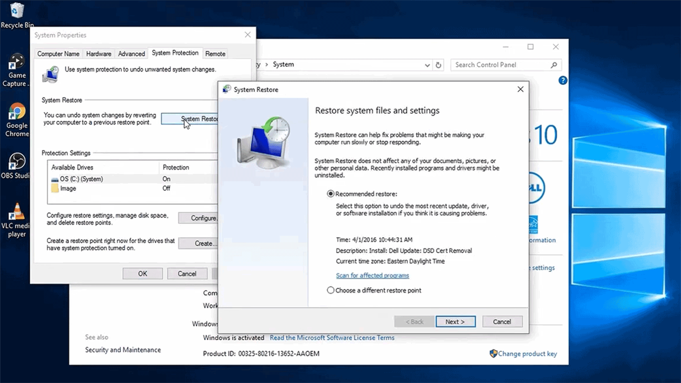This screenshot has height=383, width=681.
Task: Select the OS (C:) (System) drive row
Action: tap(133, 179)
